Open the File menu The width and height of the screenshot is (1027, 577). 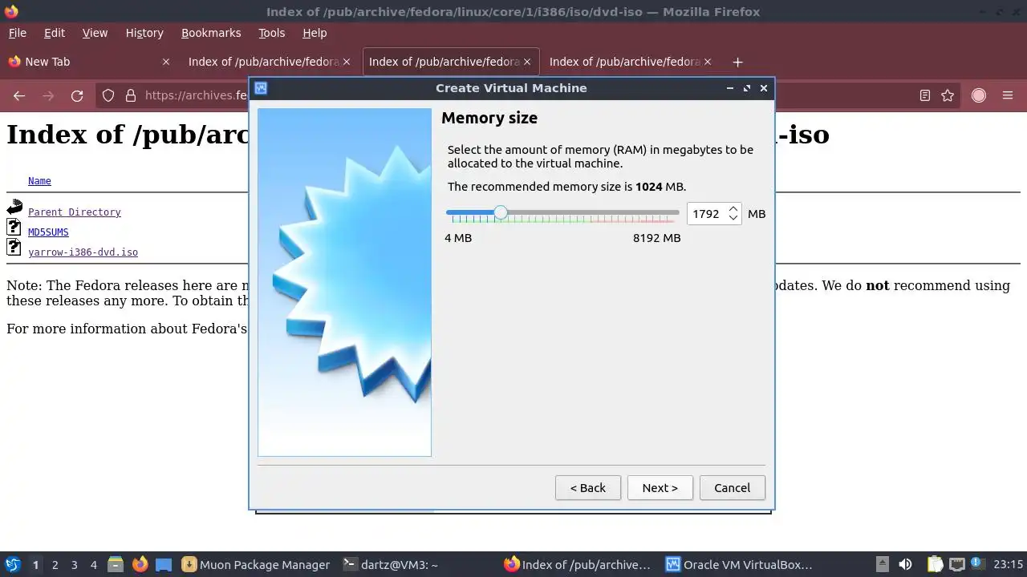tap(17, 33)
